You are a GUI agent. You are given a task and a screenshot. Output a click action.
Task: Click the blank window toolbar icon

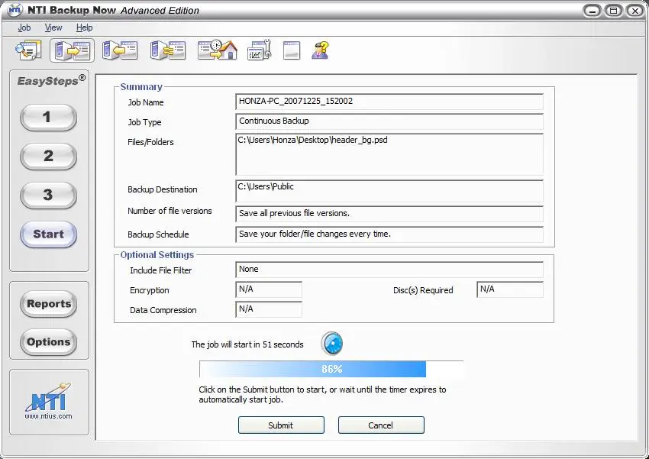(x=292, y=50)
